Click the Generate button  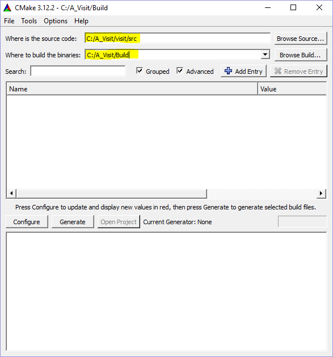73,222
